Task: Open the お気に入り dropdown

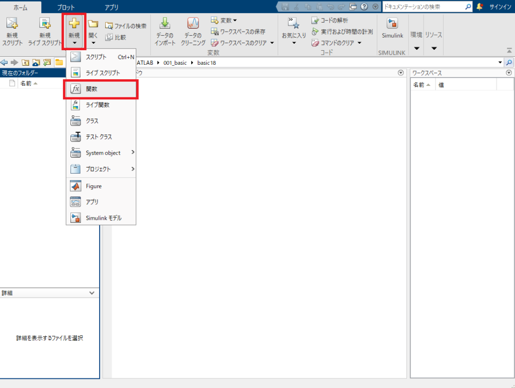Action: (294, 43)
